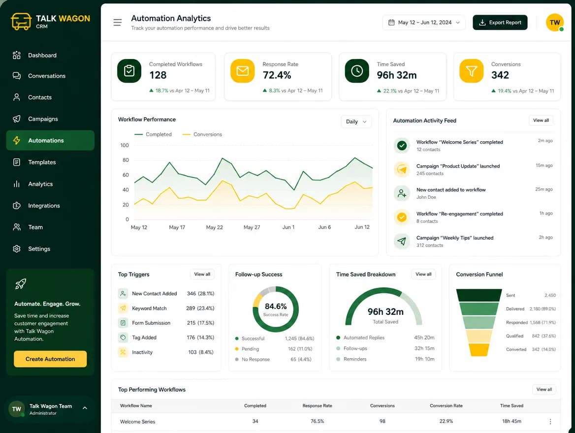Click the Conversion Rate column header
The image size is (575, 433).
[446, 405]
